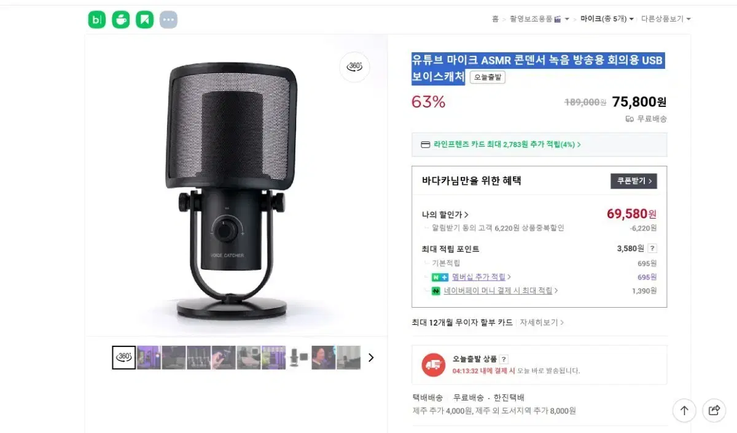The height and width of the screenshot is (433, 737).
Task: Select the 360 view thumbnail in gallery
Action: (123, 357)
